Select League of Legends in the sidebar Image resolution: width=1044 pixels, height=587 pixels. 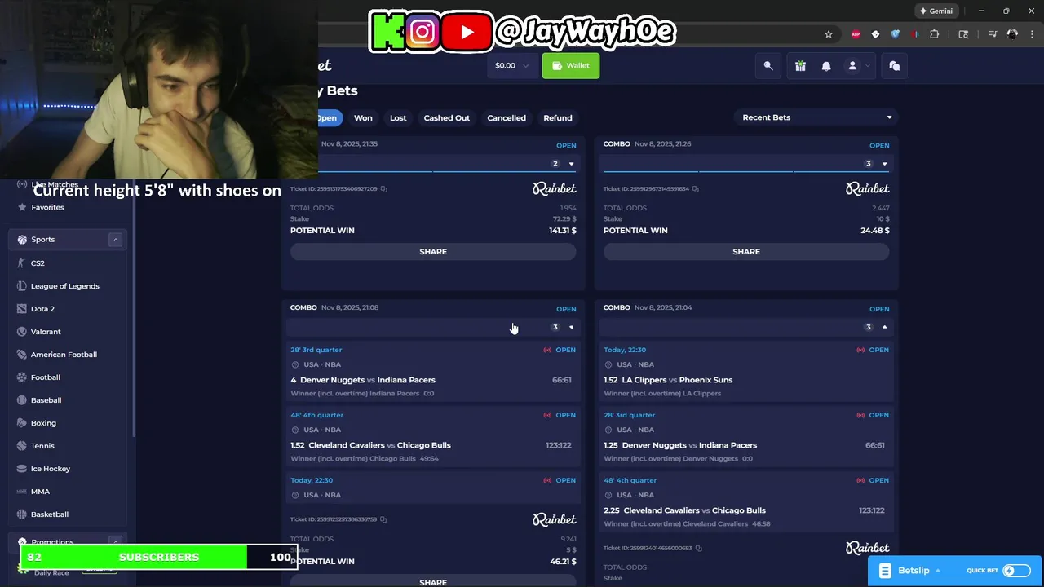coord(65,286)
